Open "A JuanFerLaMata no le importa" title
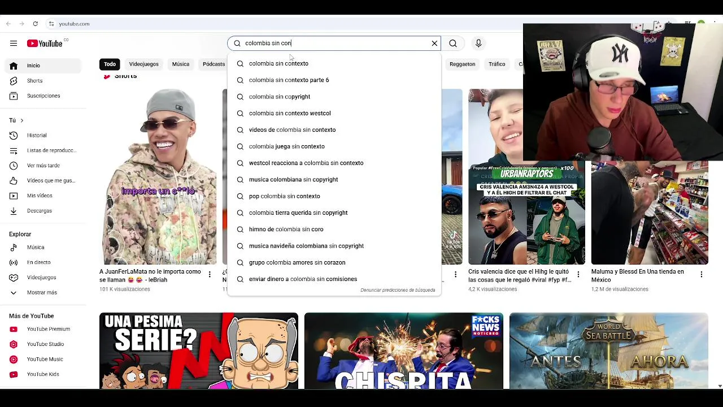This screenshot has width=723, height=407. tap(150, 275)
